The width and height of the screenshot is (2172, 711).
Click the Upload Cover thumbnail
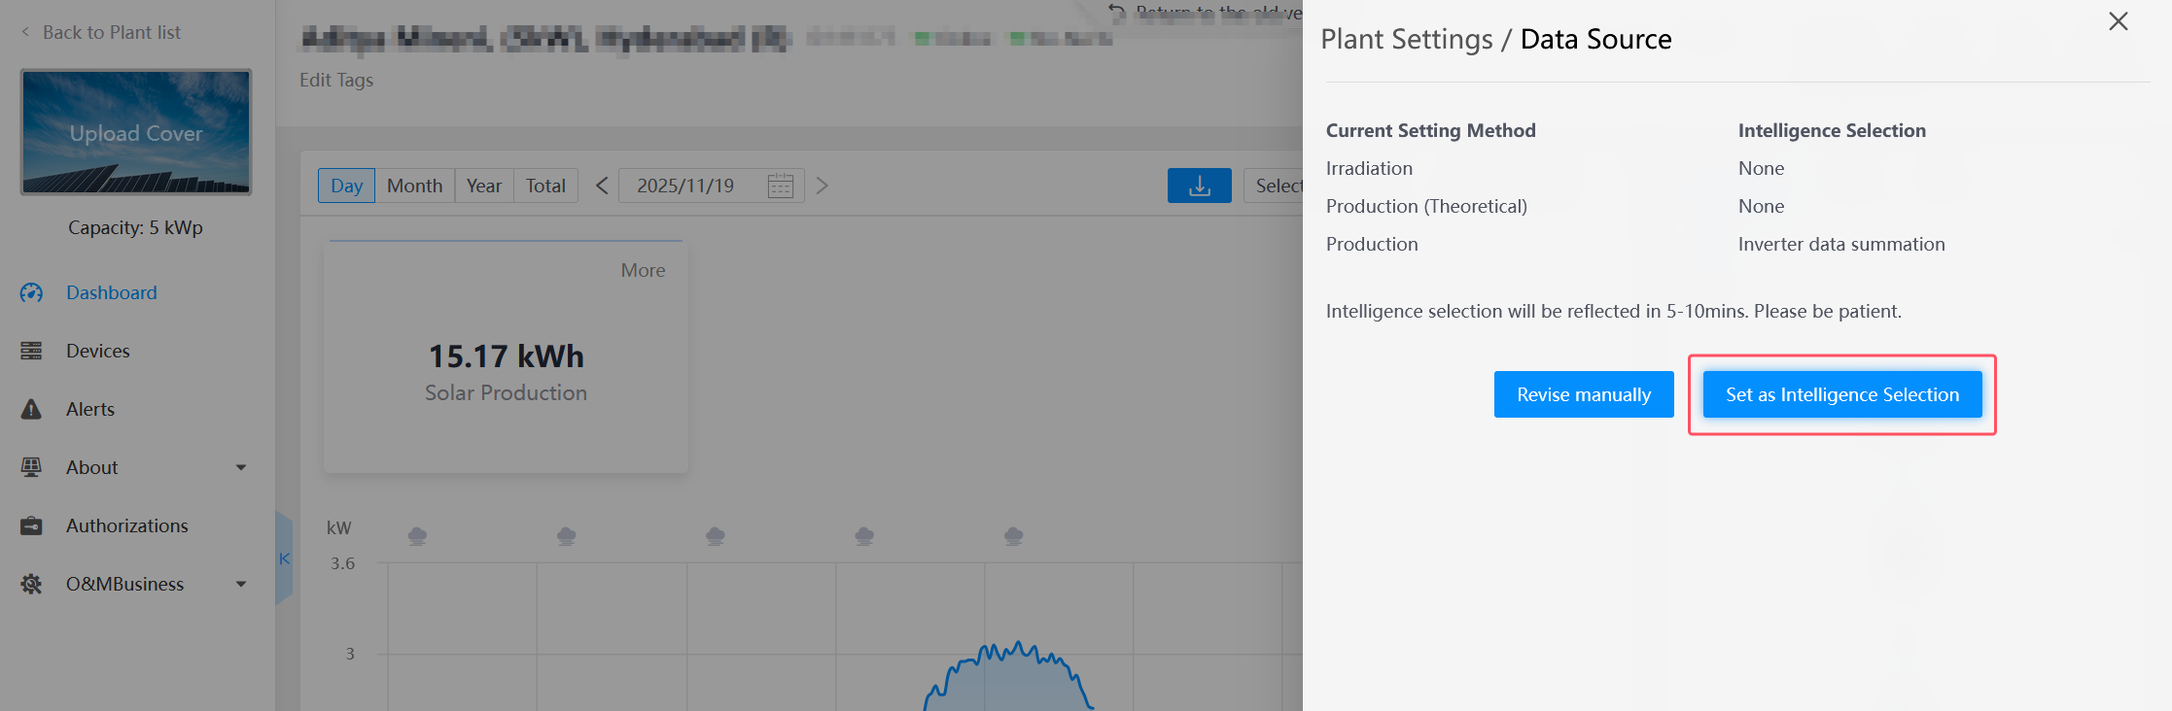[x=136, y=132]
